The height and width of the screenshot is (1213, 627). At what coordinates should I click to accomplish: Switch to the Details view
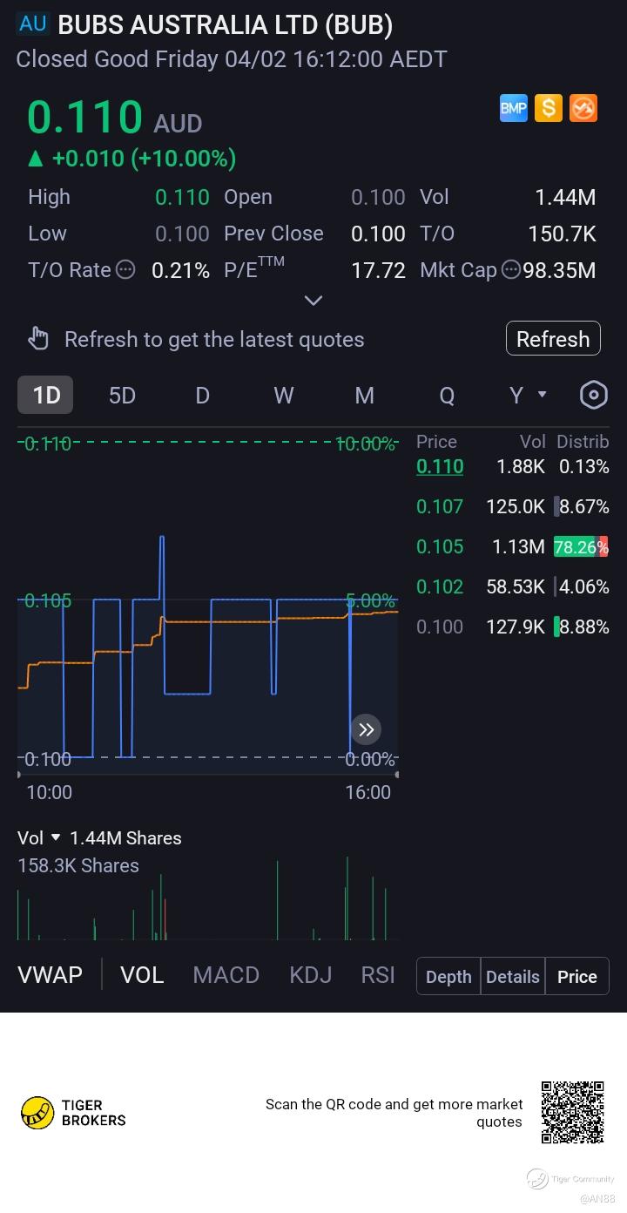point(512,977)
